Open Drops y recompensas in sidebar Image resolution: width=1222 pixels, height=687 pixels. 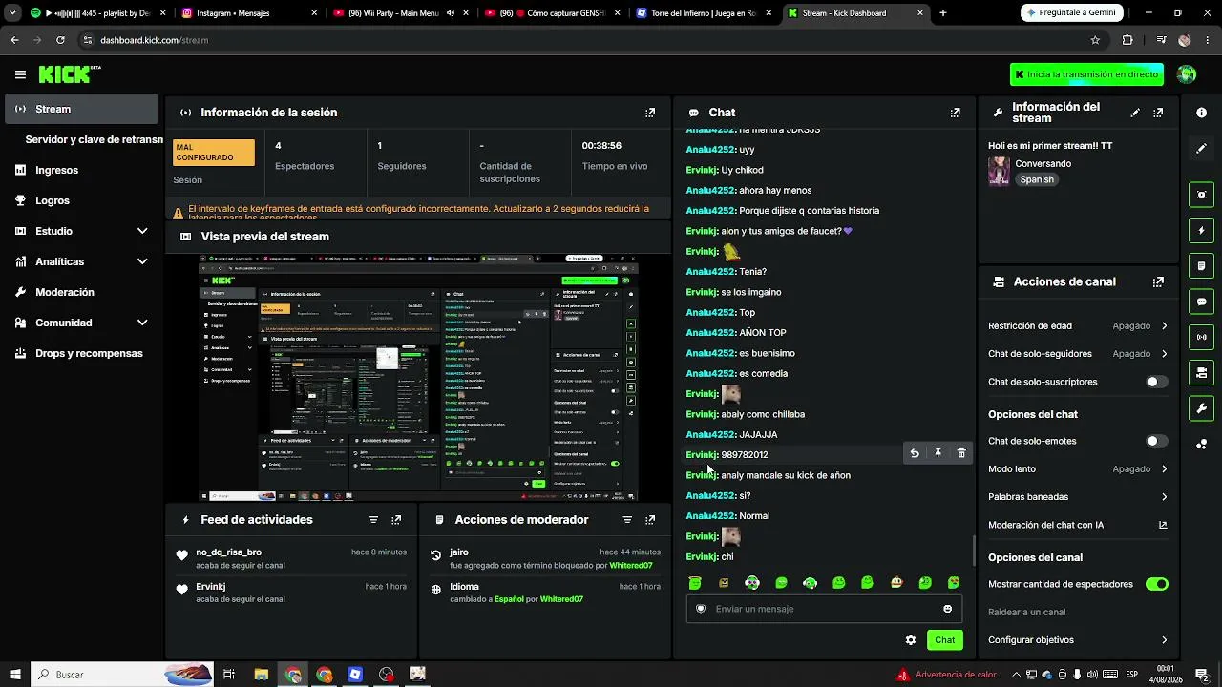(x=81, y=353)
